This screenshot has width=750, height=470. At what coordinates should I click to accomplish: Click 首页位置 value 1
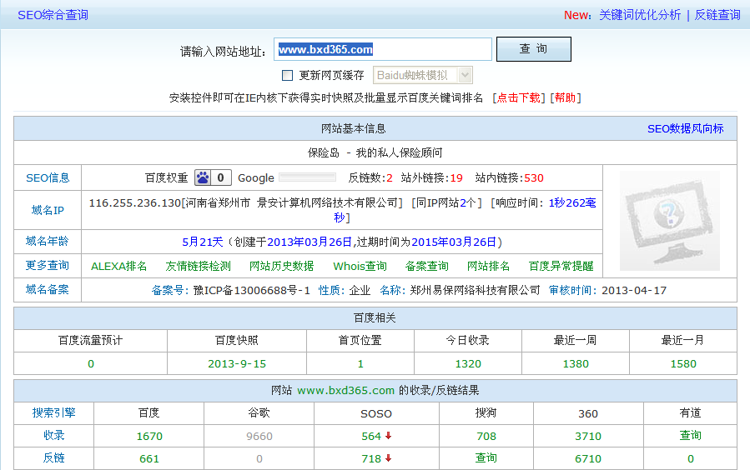pyautogui.click(x=360, y=364)
